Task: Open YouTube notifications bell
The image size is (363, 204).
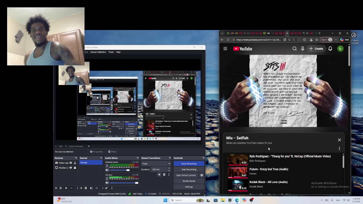Action: tap(330, 49)
